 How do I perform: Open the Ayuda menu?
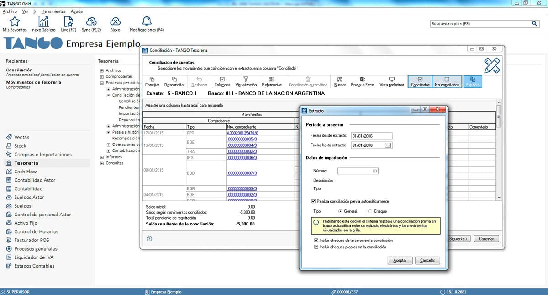(76, 11)
